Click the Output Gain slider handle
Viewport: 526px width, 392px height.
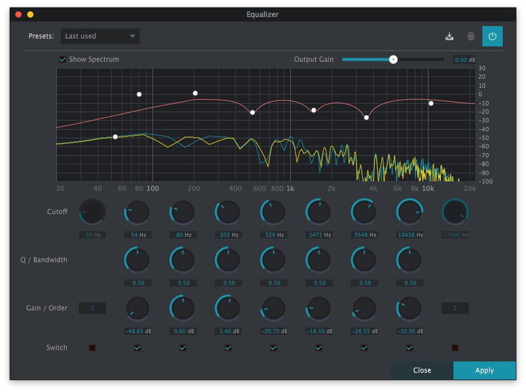click(x=393, y=59)
